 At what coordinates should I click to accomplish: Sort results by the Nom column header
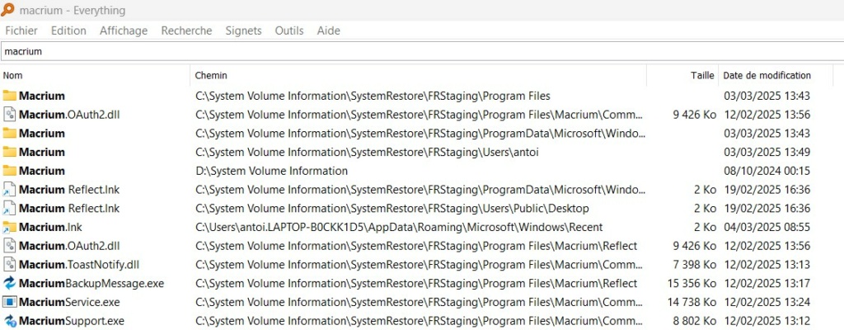[x=96, y=76]
